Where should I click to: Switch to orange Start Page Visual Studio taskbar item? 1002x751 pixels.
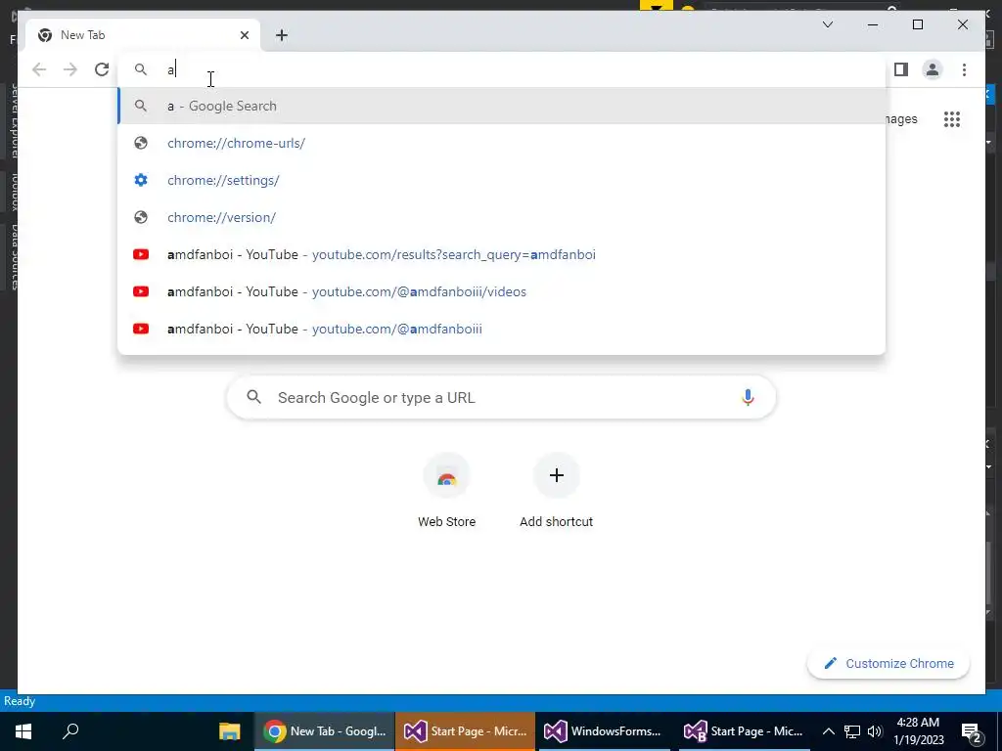click(x=465, y=731)
